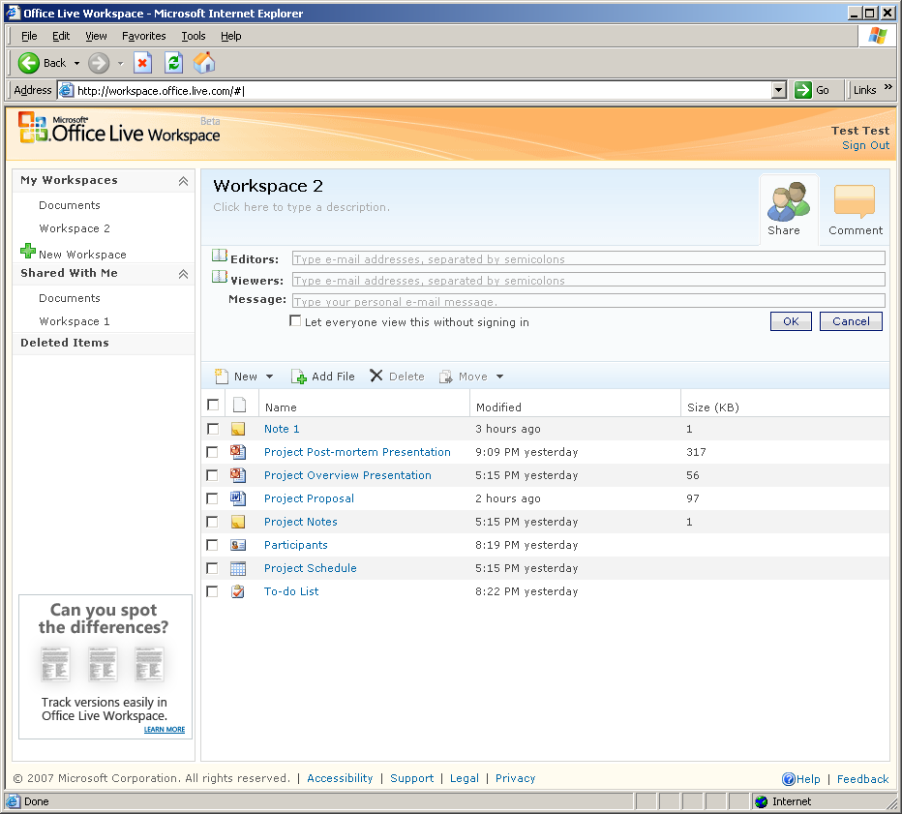Click the Post-mortem Presentation PowerPoint icon
This screenshot has width=902, height=814.
click(238, 452)
